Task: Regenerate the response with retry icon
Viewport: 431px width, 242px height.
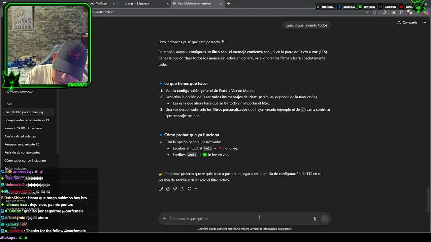Action: point(190,189)
